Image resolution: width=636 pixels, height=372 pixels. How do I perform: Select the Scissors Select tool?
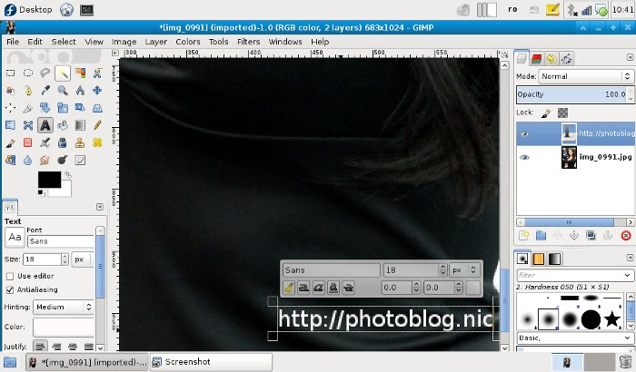[x=97, y=73]
